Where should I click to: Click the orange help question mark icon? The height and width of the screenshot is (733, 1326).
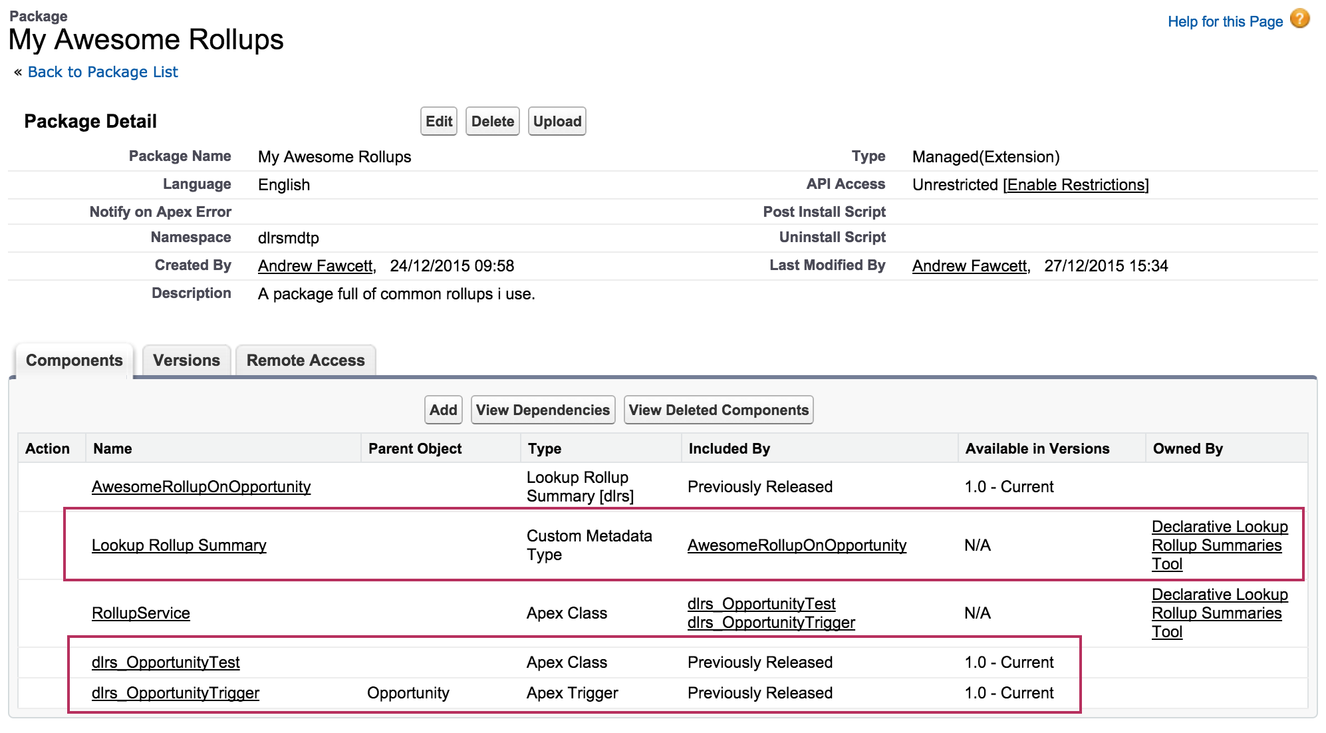(1299, 19)
